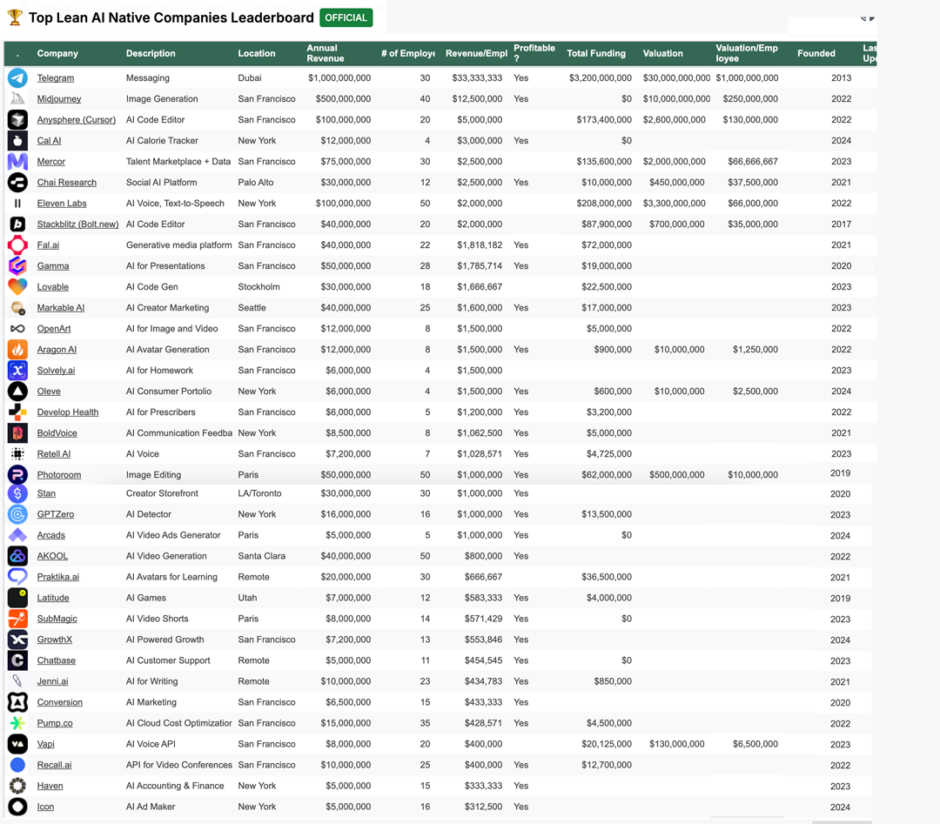This screenshot has height=824, width=940.
Task: Click the Aragon AI flame logo
Action: [17, 350]
